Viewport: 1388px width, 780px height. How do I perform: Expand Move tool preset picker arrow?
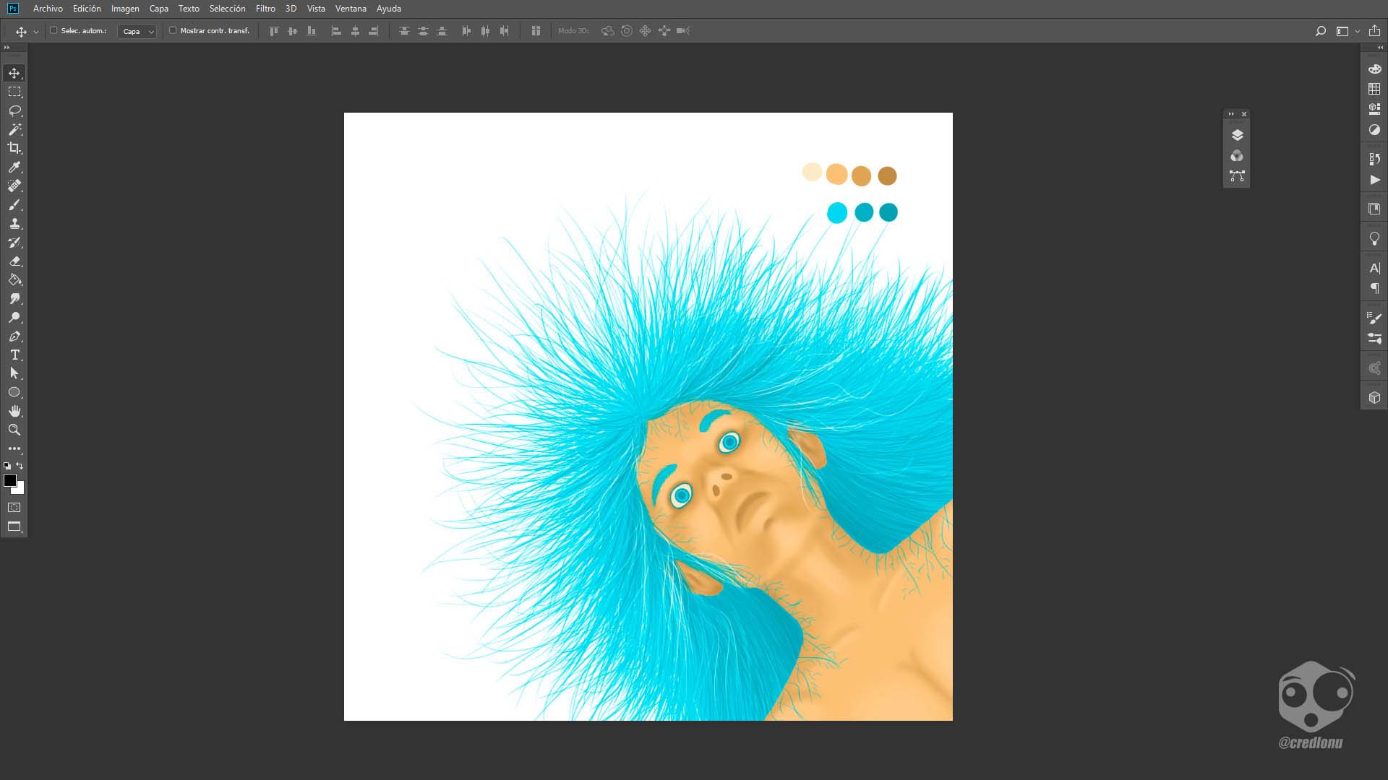35,32
